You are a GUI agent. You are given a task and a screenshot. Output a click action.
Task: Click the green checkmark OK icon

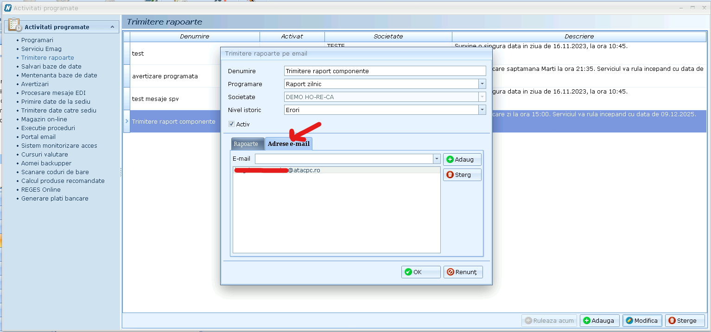(408, 272)
